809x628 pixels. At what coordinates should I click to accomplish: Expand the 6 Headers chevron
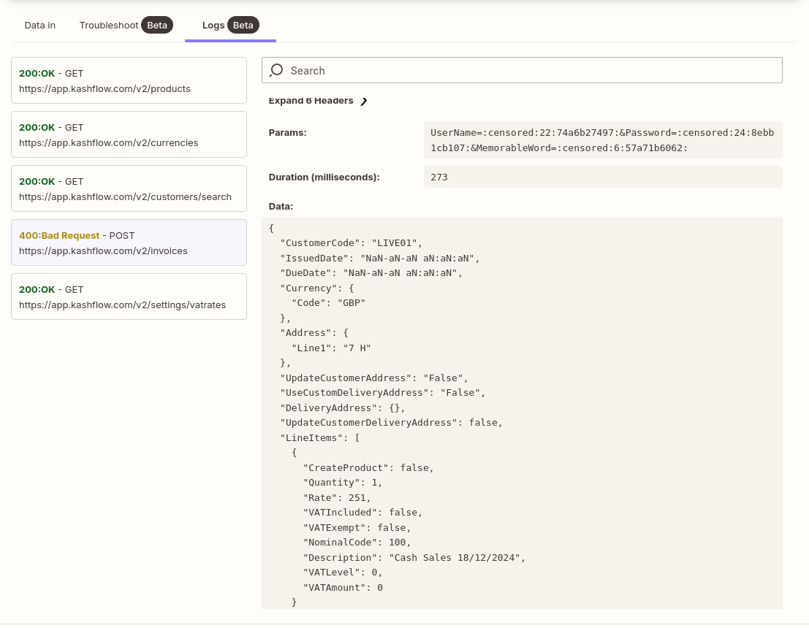364,101
